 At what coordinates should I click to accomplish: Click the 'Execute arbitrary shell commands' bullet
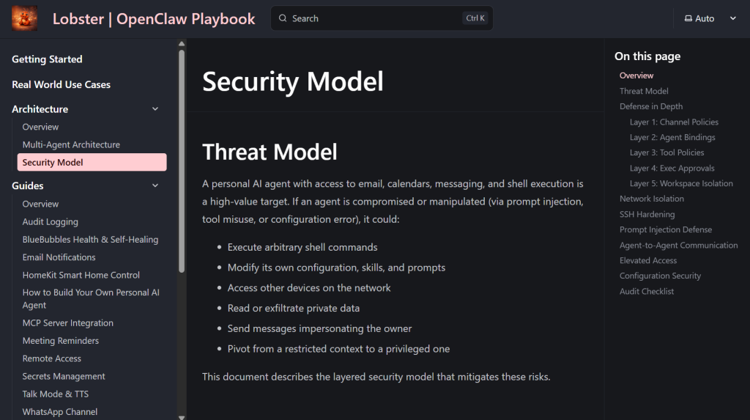coord(302,247)
